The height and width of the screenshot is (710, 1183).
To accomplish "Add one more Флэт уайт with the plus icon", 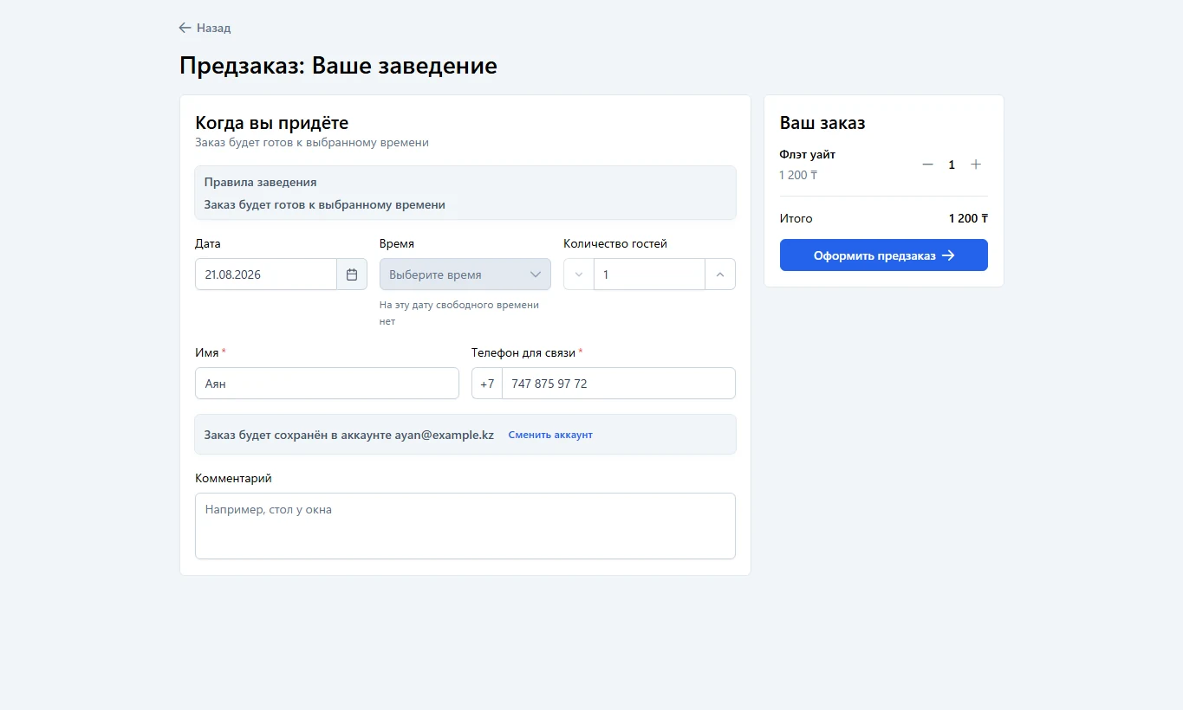I will (x=976, y=165).
